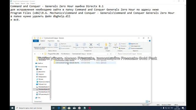Select Сеть in the navigation pane
Screen dimensions: 196x110
(x=38, y=98)
